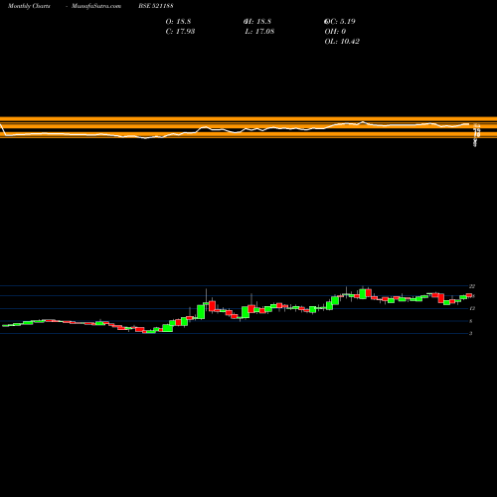The height and width of the screenshot is (497, 497).
Task: Select the high value H: 18.8
Action: tap(257, 22)
